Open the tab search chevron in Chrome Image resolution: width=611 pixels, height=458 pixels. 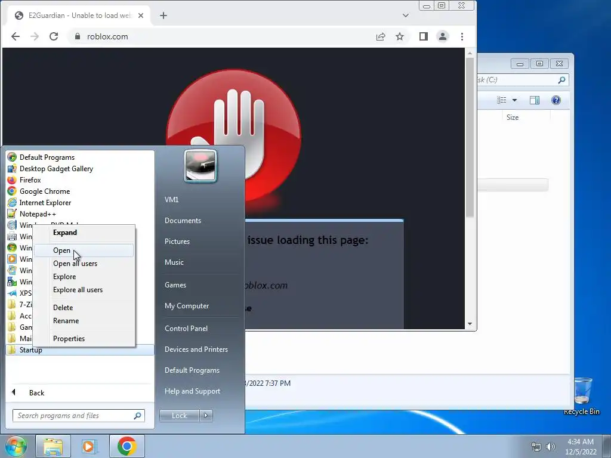pos(406,16)
